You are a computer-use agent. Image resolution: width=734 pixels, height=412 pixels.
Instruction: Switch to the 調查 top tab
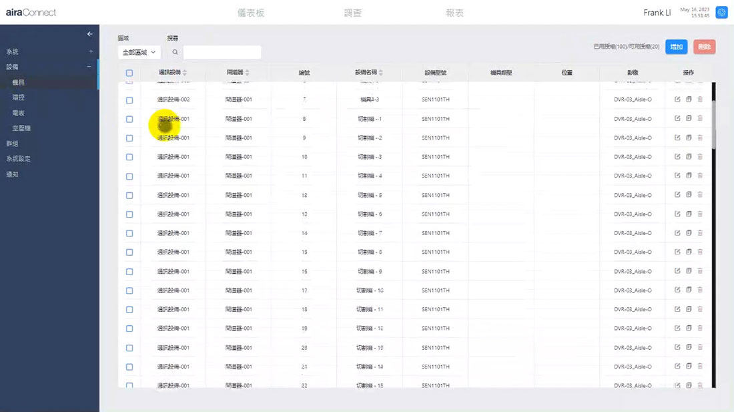tap(353, 13)
